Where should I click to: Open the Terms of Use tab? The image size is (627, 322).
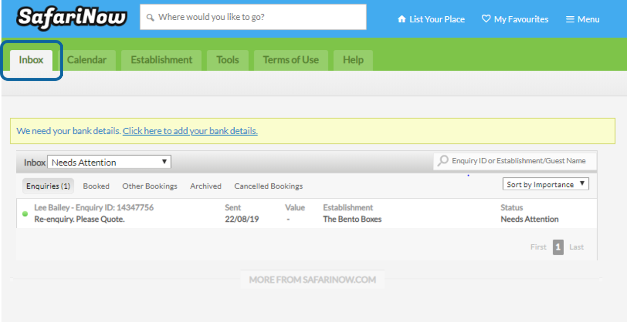pyautogui.click(x=291, y=60)
